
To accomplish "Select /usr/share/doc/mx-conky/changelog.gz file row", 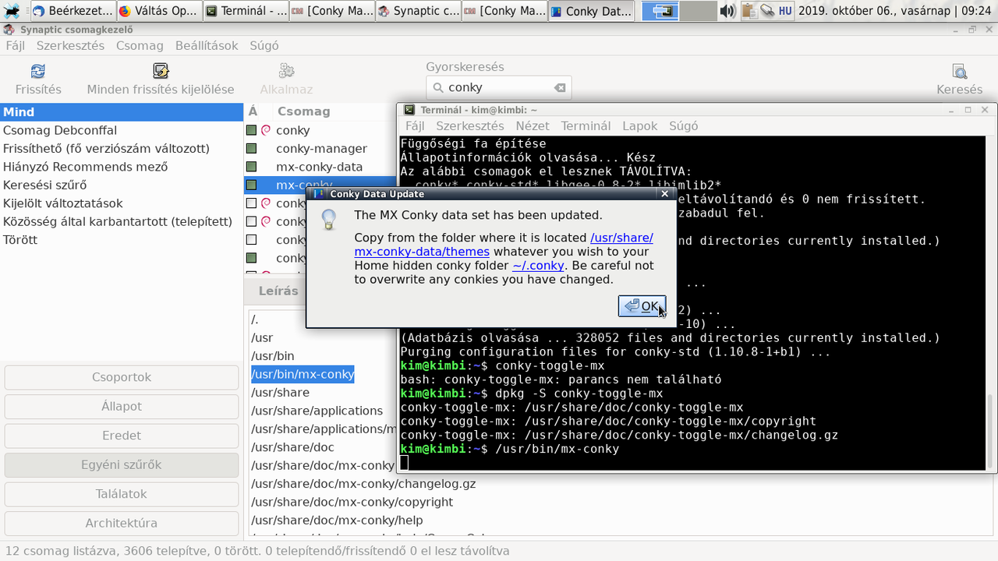I will pyautogui.click(x=363, y=484).
